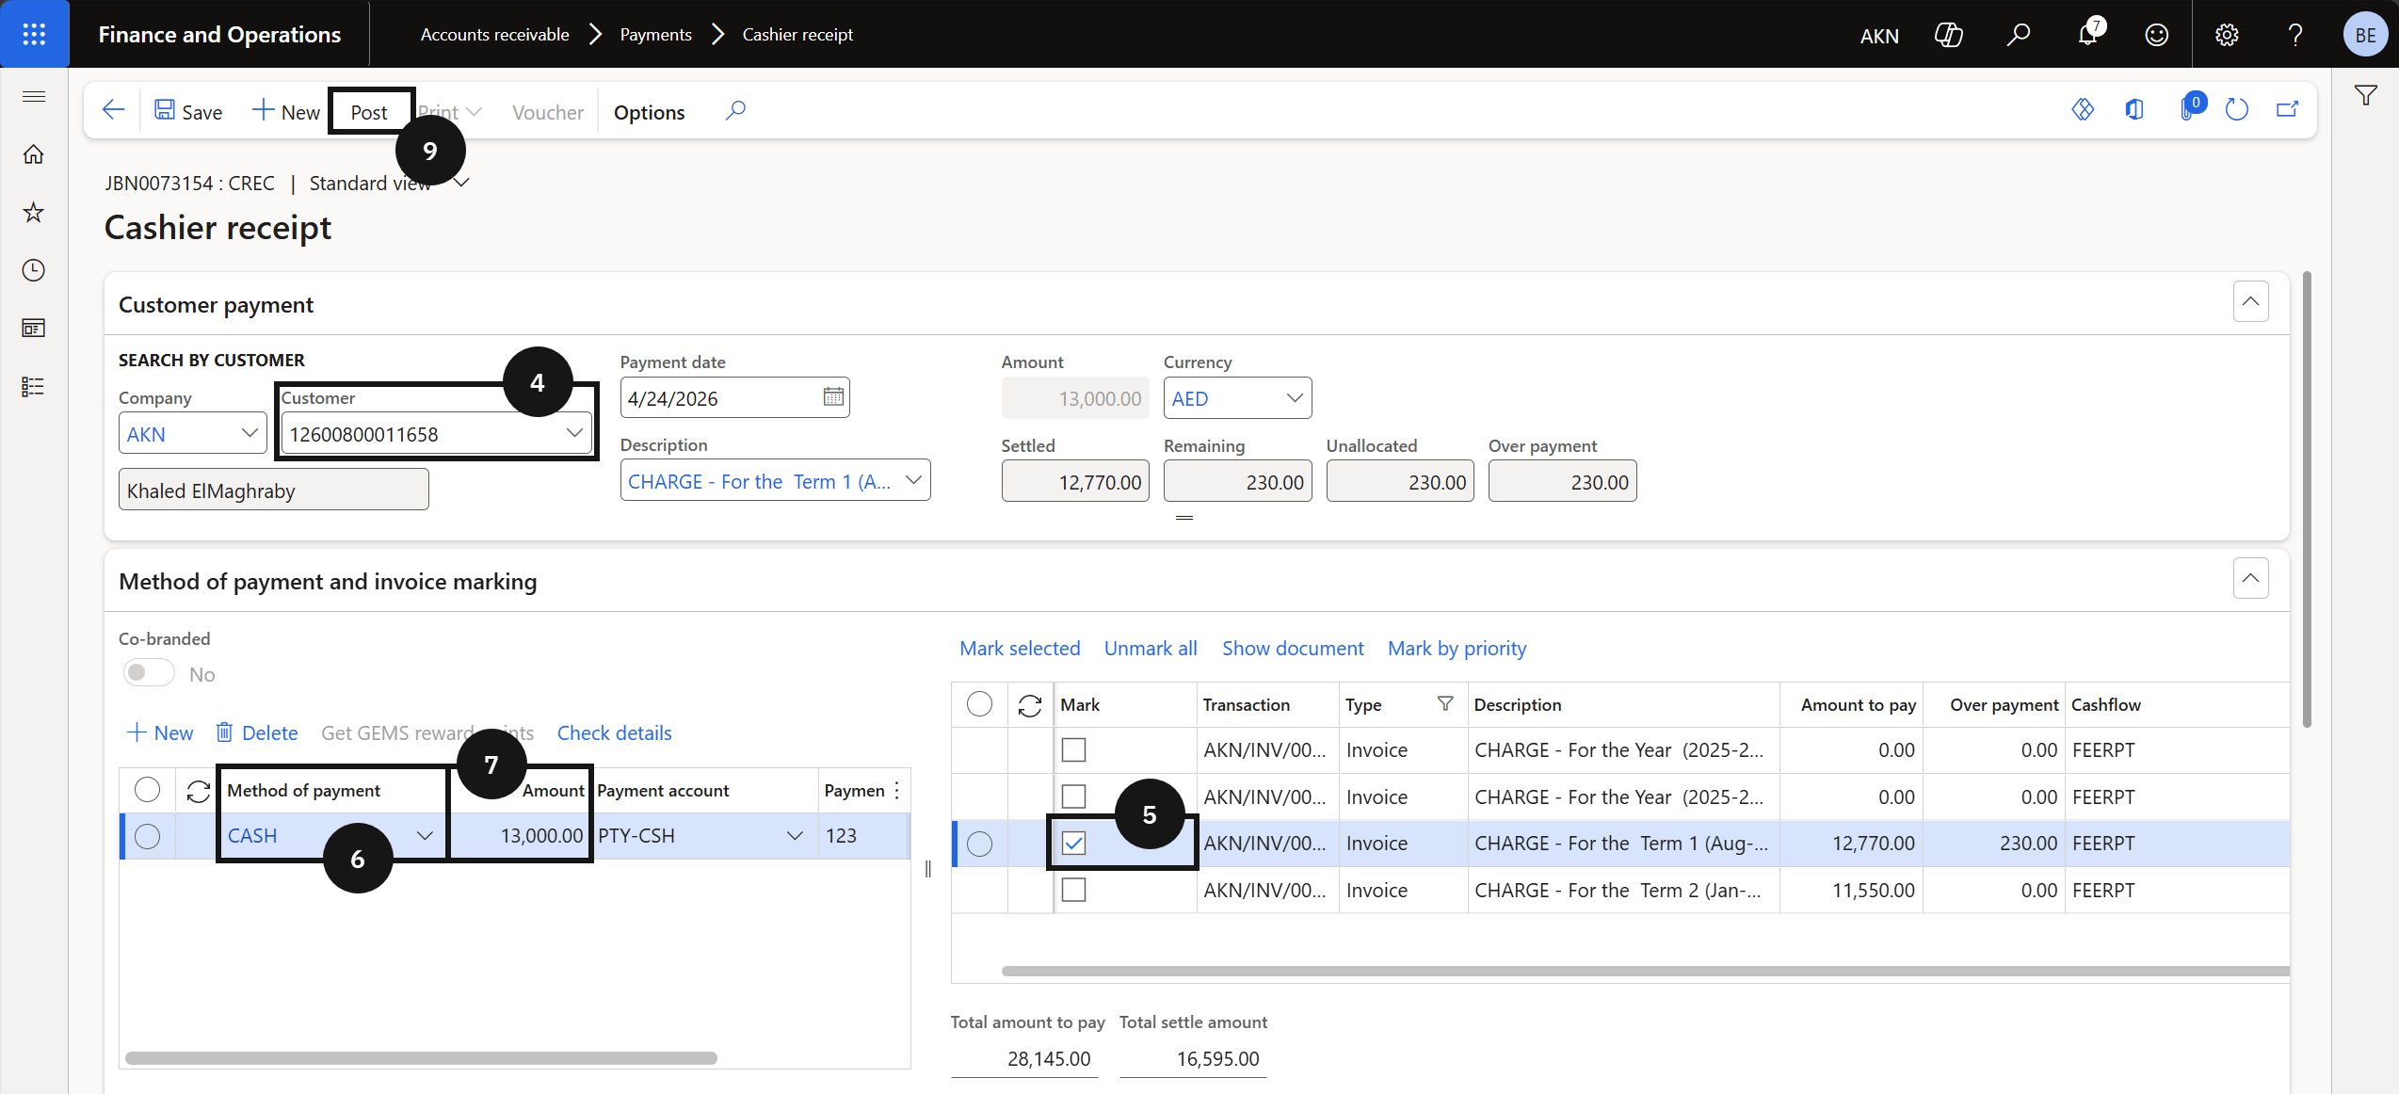This screenshot has width=2399, height=1094.
Task: Go to Home in left sidebar
Action: 34,154
